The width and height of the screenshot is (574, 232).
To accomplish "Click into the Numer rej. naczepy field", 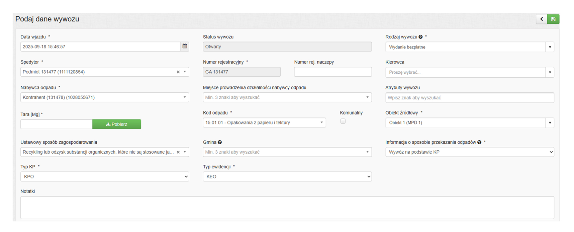I will [332, 72].
